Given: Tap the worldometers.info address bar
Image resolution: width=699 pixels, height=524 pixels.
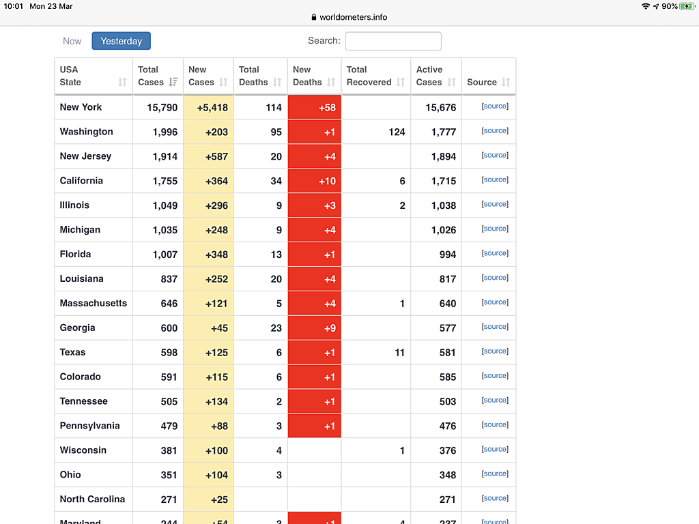Looking at the screenshot, I should pos(349,17).
